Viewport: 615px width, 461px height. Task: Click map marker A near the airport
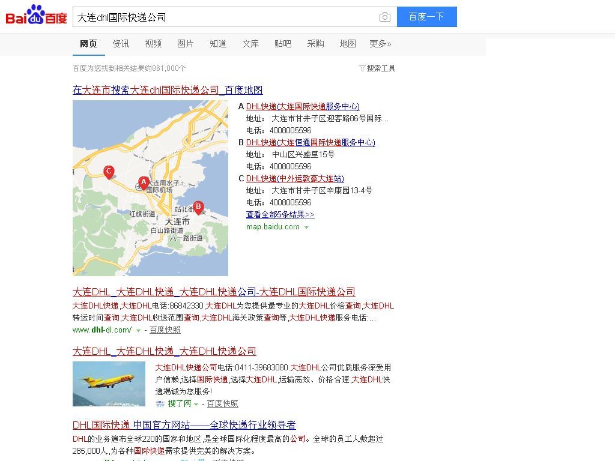(x=144, y=183)
